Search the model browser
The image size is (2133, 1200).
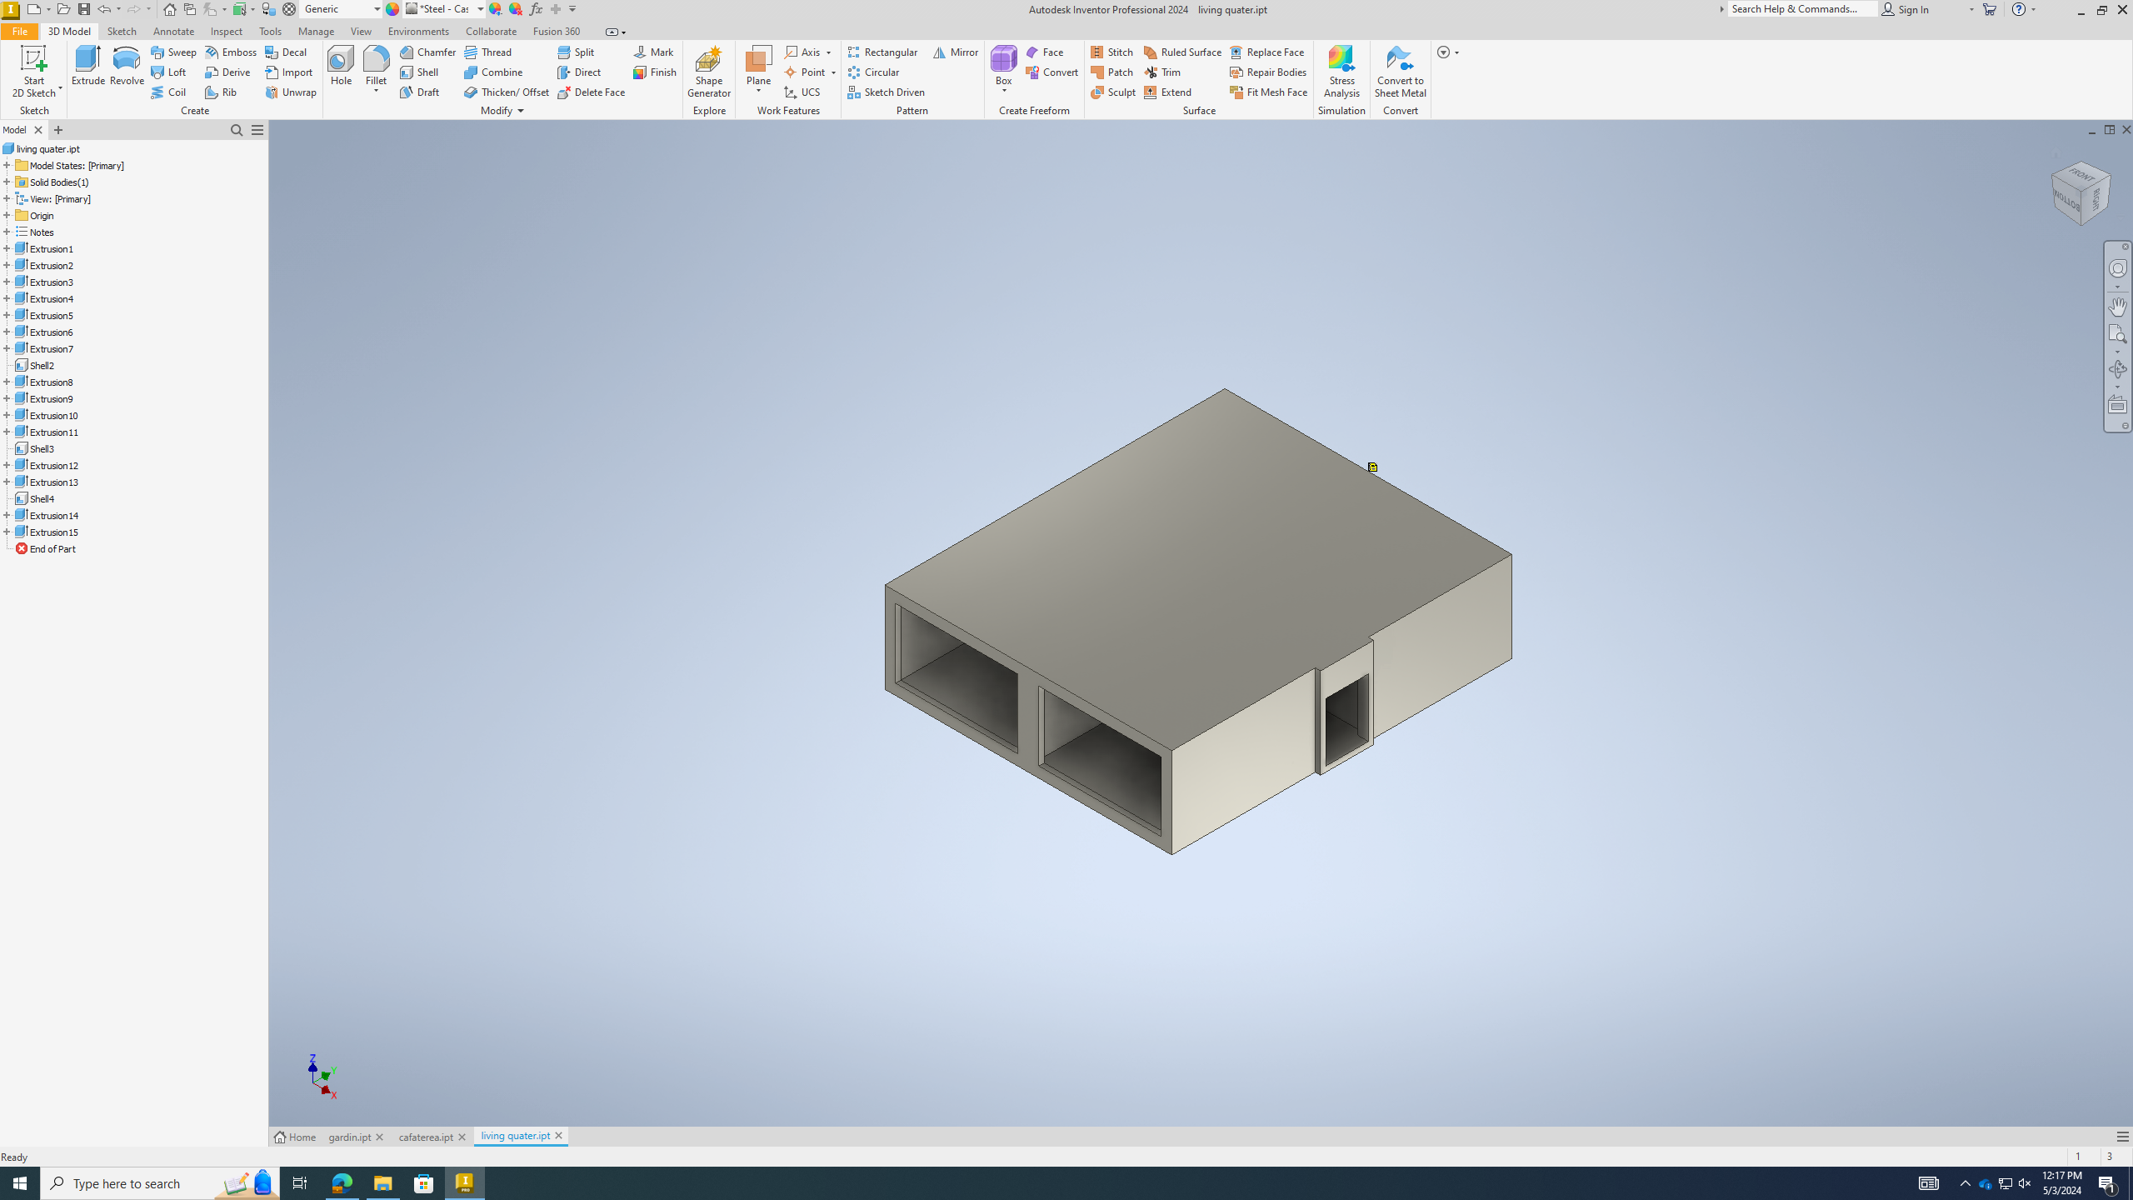(237, 130)
